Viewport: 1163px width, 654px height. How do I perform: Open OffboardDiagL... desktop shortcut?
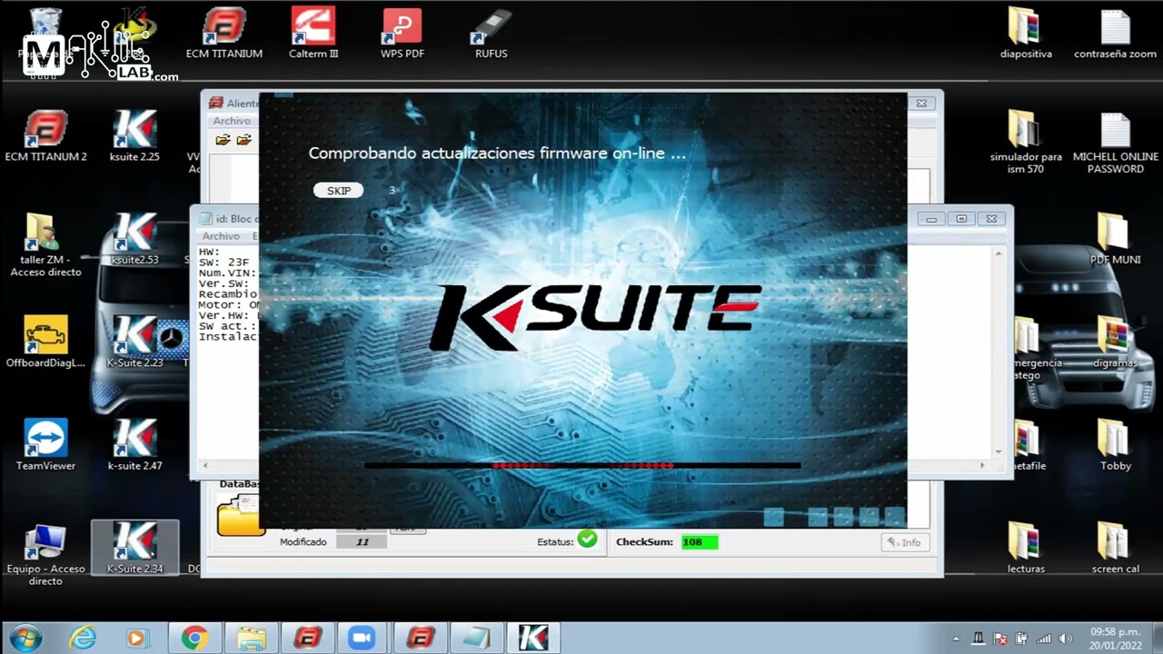[45, 342]
